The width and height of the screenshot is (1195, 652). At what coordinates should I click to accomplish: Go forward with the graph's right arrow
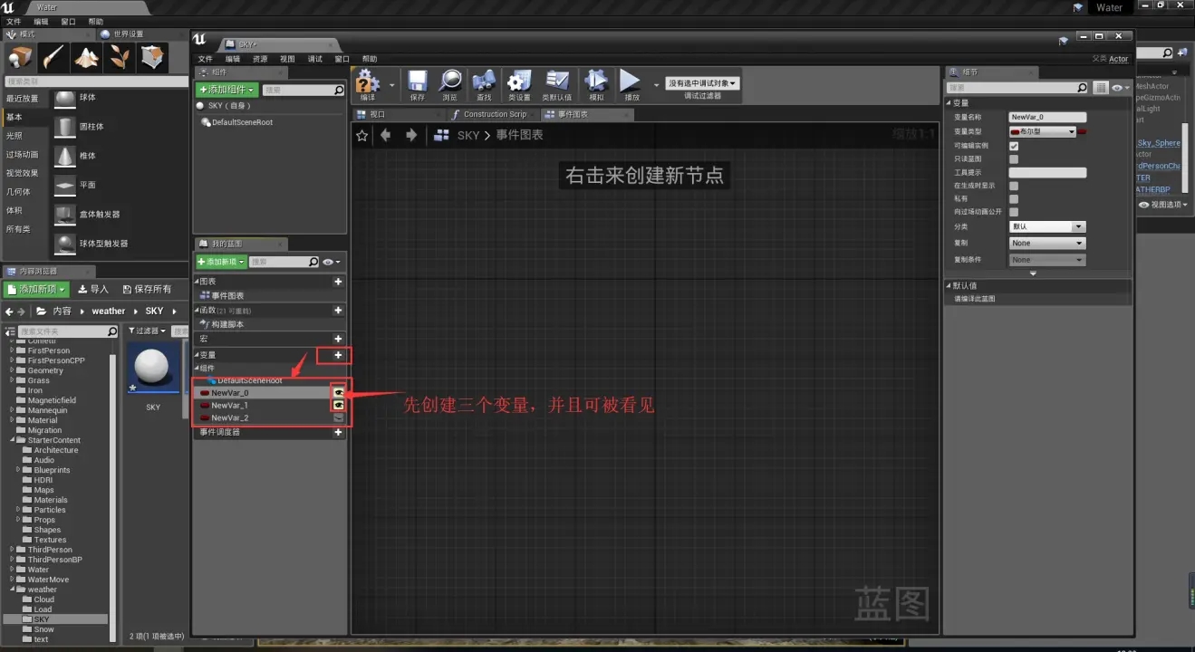(411, 135)
